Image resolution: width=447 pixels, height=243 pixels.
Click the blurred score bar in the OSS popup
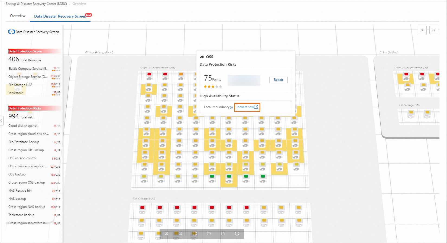pos(244,80)
